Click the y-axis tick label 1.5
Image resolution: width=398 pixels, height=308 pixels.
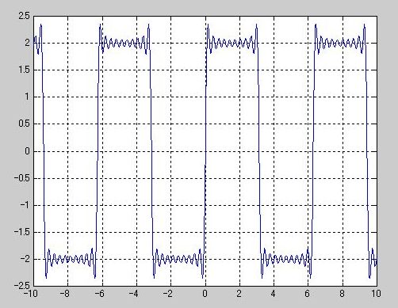(x=24, y=70)
